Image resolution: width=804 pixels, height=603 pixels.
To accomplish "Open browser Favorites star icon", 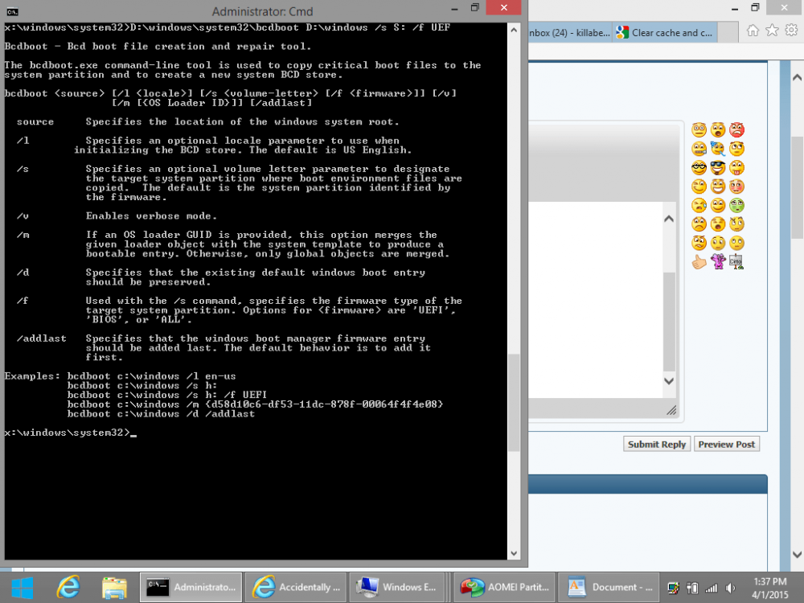I will click(772, 31).
